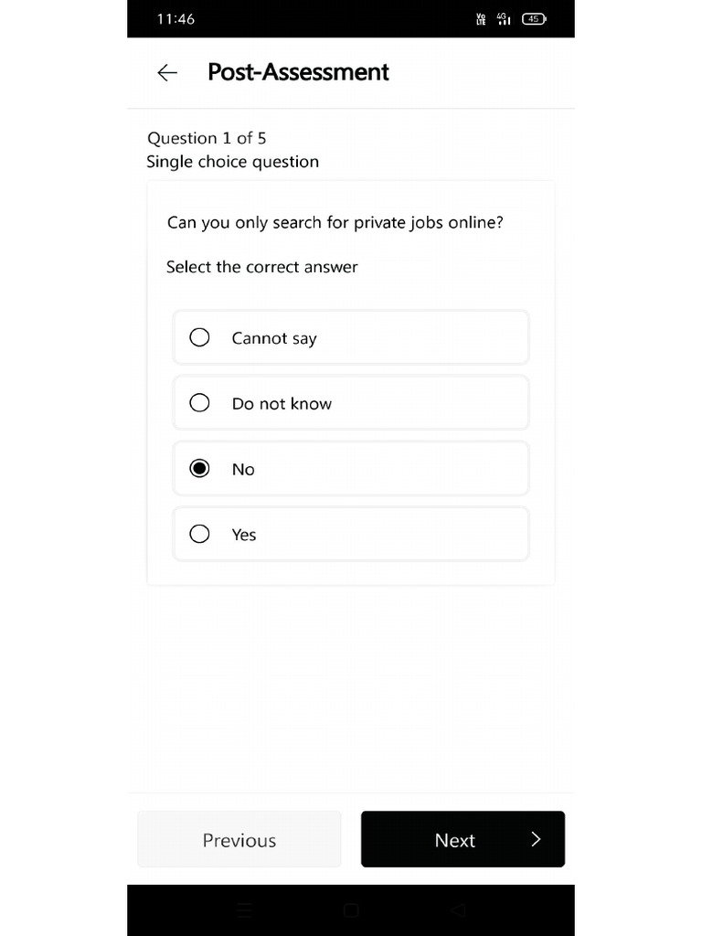
Task: Tap the VoLTE status icon
Action: point(482,19)
